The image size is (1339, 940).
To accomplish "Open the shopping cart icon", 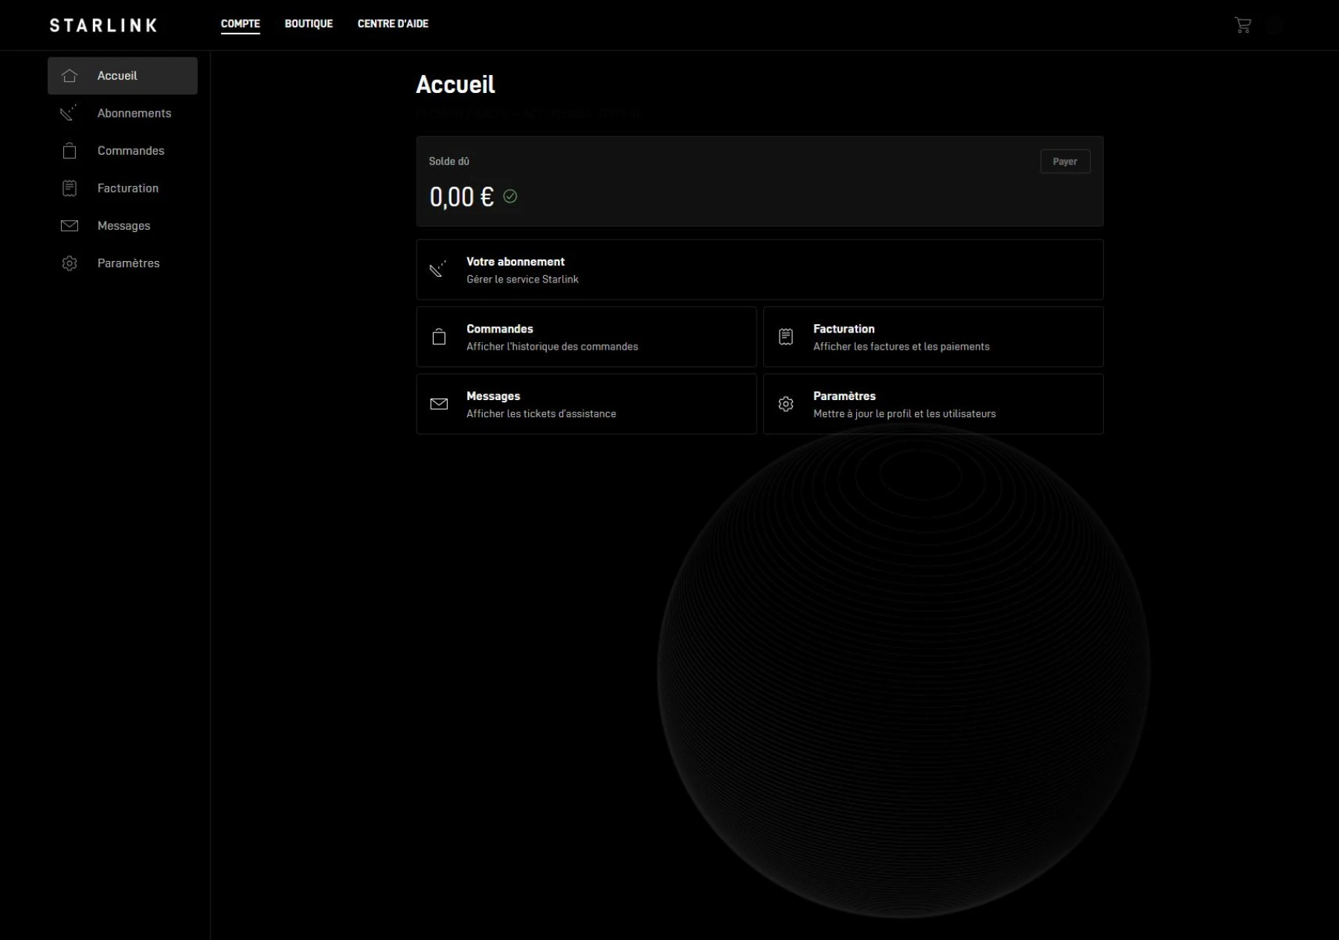I will [x=1242, y=25].
